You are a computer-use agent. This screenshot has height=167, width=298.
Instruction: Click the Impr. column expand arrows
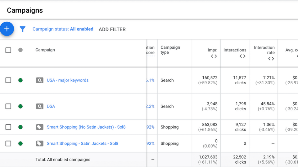pos(214,56)
